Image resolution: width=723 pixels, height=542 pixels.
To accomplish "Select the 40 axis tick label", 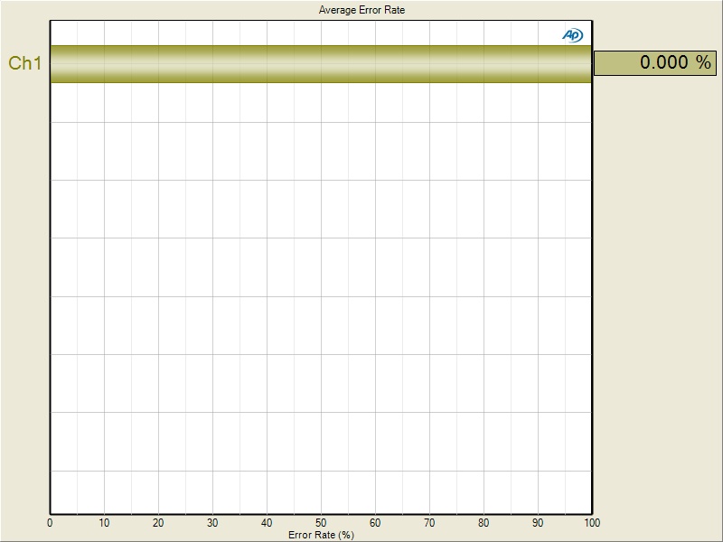I will pos(267,523).
